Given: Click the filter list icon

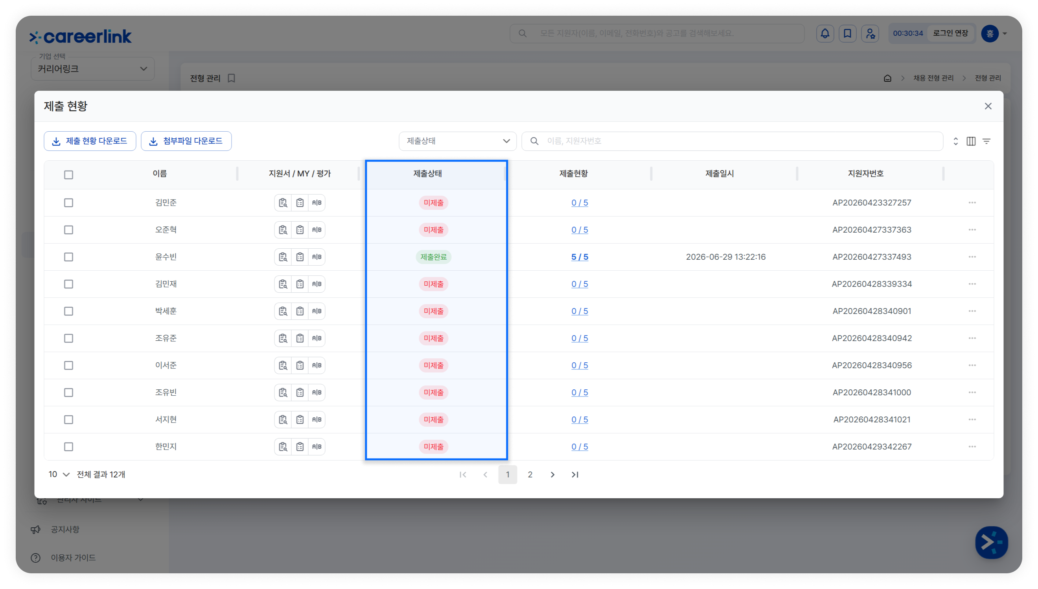Looking at the screenshot, I should coord(986,141).
